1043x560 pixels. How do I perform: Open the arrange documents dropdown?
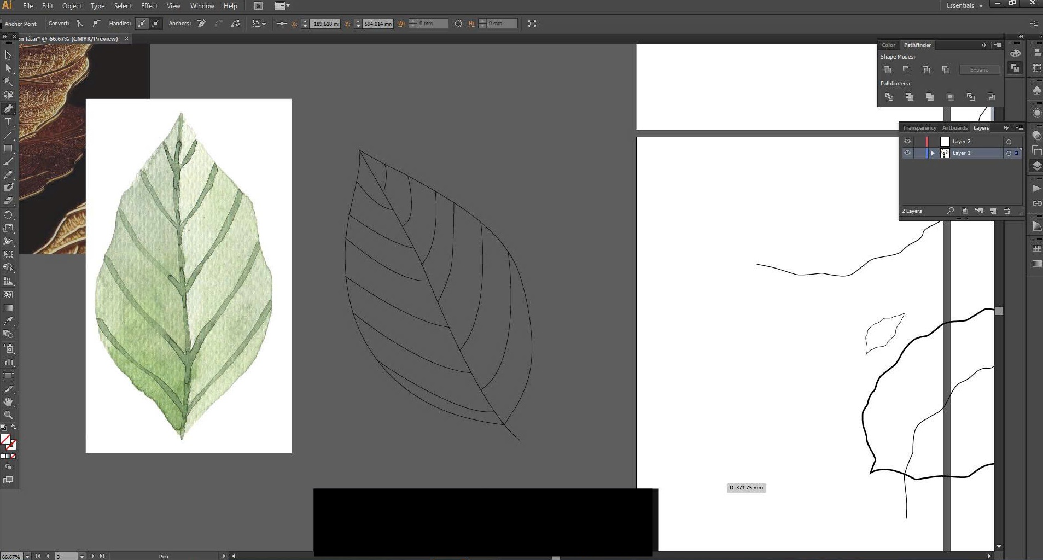[x=282, y=6]
